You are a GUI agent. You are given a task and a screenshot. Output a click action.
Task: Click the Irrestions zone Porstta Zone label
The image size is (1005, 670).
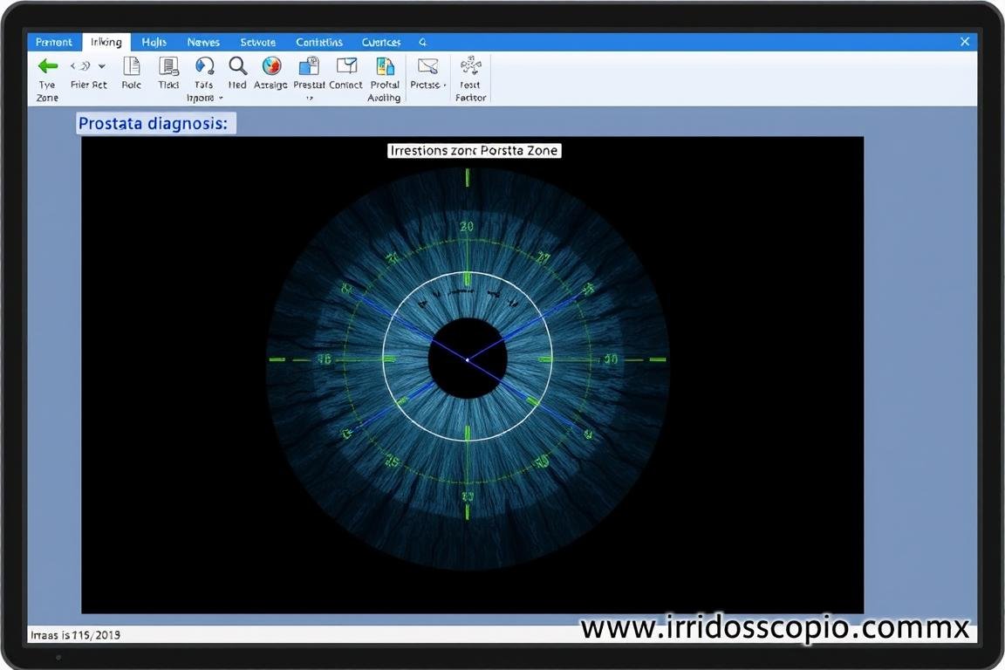474,150
